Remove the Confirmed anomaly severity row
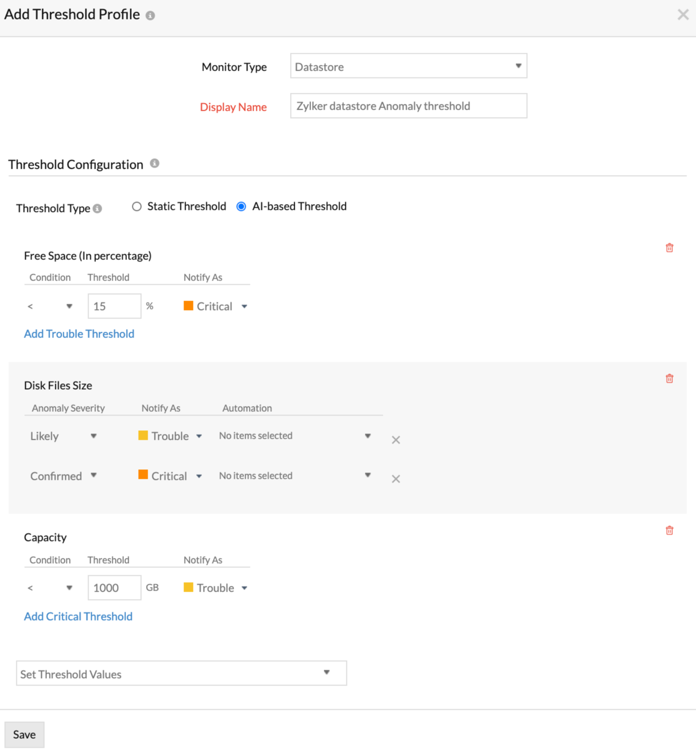 pos(395,478)
